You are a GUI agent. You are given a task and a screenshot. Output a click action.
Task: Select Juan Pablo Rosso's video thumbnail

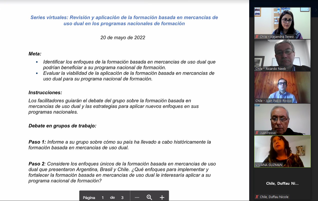point(282,87)
